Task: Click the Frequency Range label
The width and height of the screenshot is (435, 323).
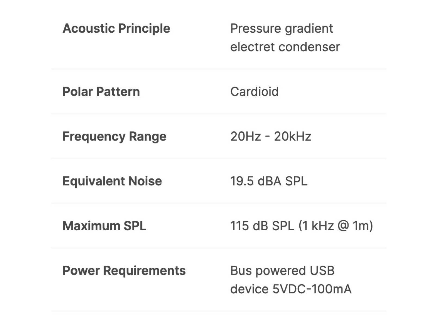Action: (114, 136)
